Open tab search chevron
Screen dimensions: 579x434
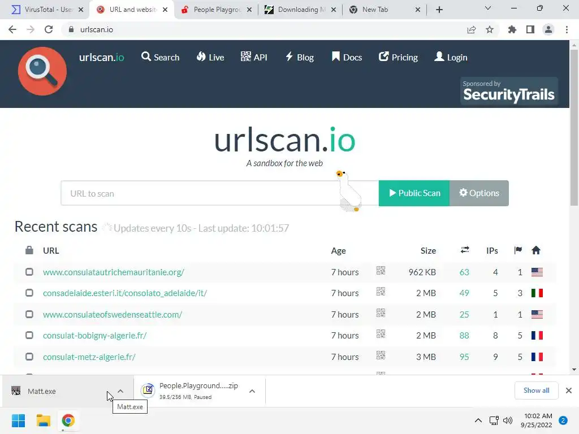click(x=488, y=8)
